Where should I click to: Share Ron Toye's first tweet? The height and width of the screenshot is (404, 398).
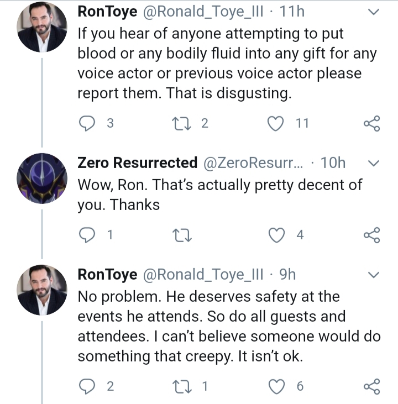click(371, 123)
